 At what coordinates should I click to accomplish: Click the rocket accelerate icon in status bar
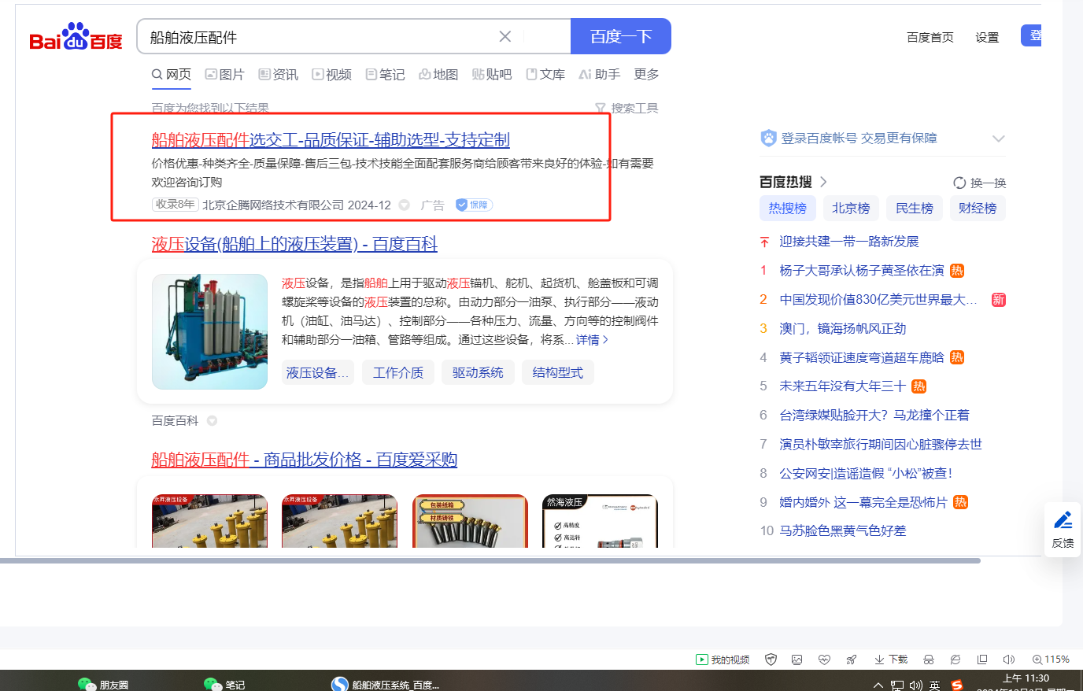coord(851,660)
